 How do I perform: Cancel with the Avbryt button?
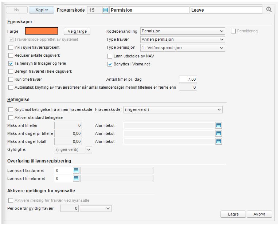coord(259,214)
